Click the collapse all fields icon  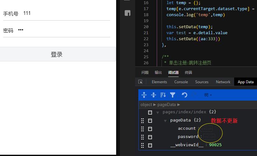point(154,95)
